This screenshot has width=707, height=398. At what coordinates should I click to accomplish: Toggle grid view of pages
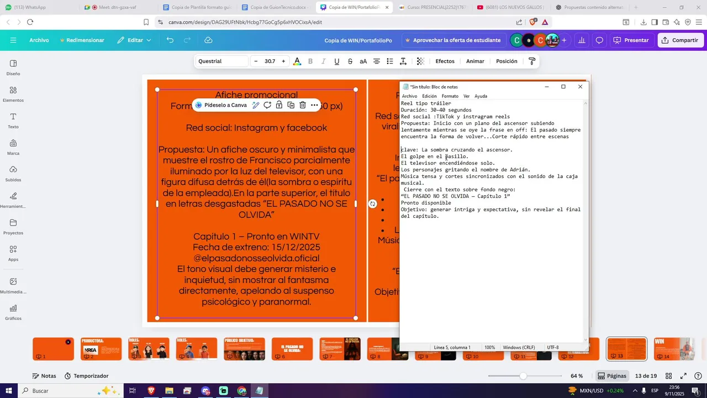click(x=669, y=376)
